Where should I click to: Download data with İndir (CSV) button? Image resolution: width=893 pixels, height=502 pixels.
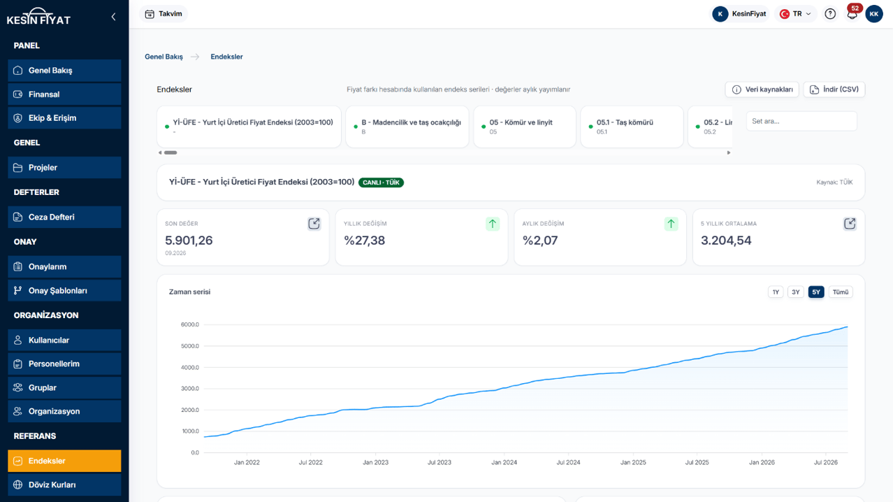tap(834, 89)
